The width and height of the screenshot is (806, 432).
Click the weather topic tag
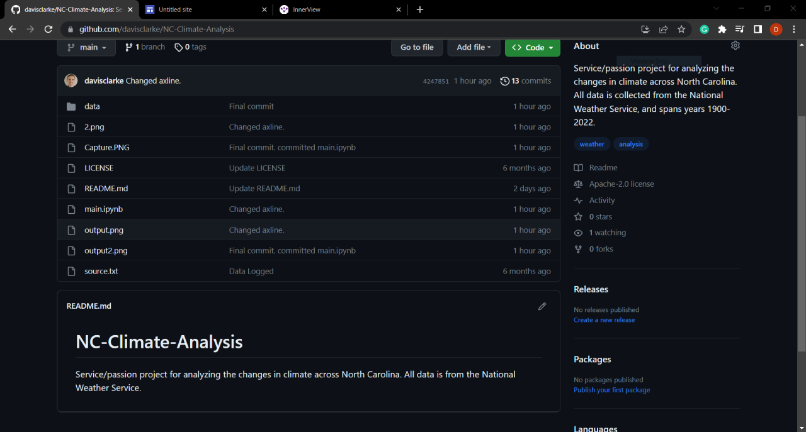click(x=592, y=144)
